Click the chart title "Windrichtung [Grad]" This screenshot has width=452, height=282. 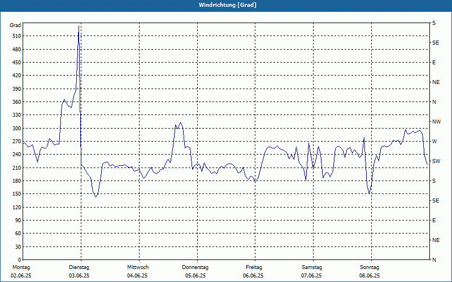pyautogui.click(x=228, y=5)
